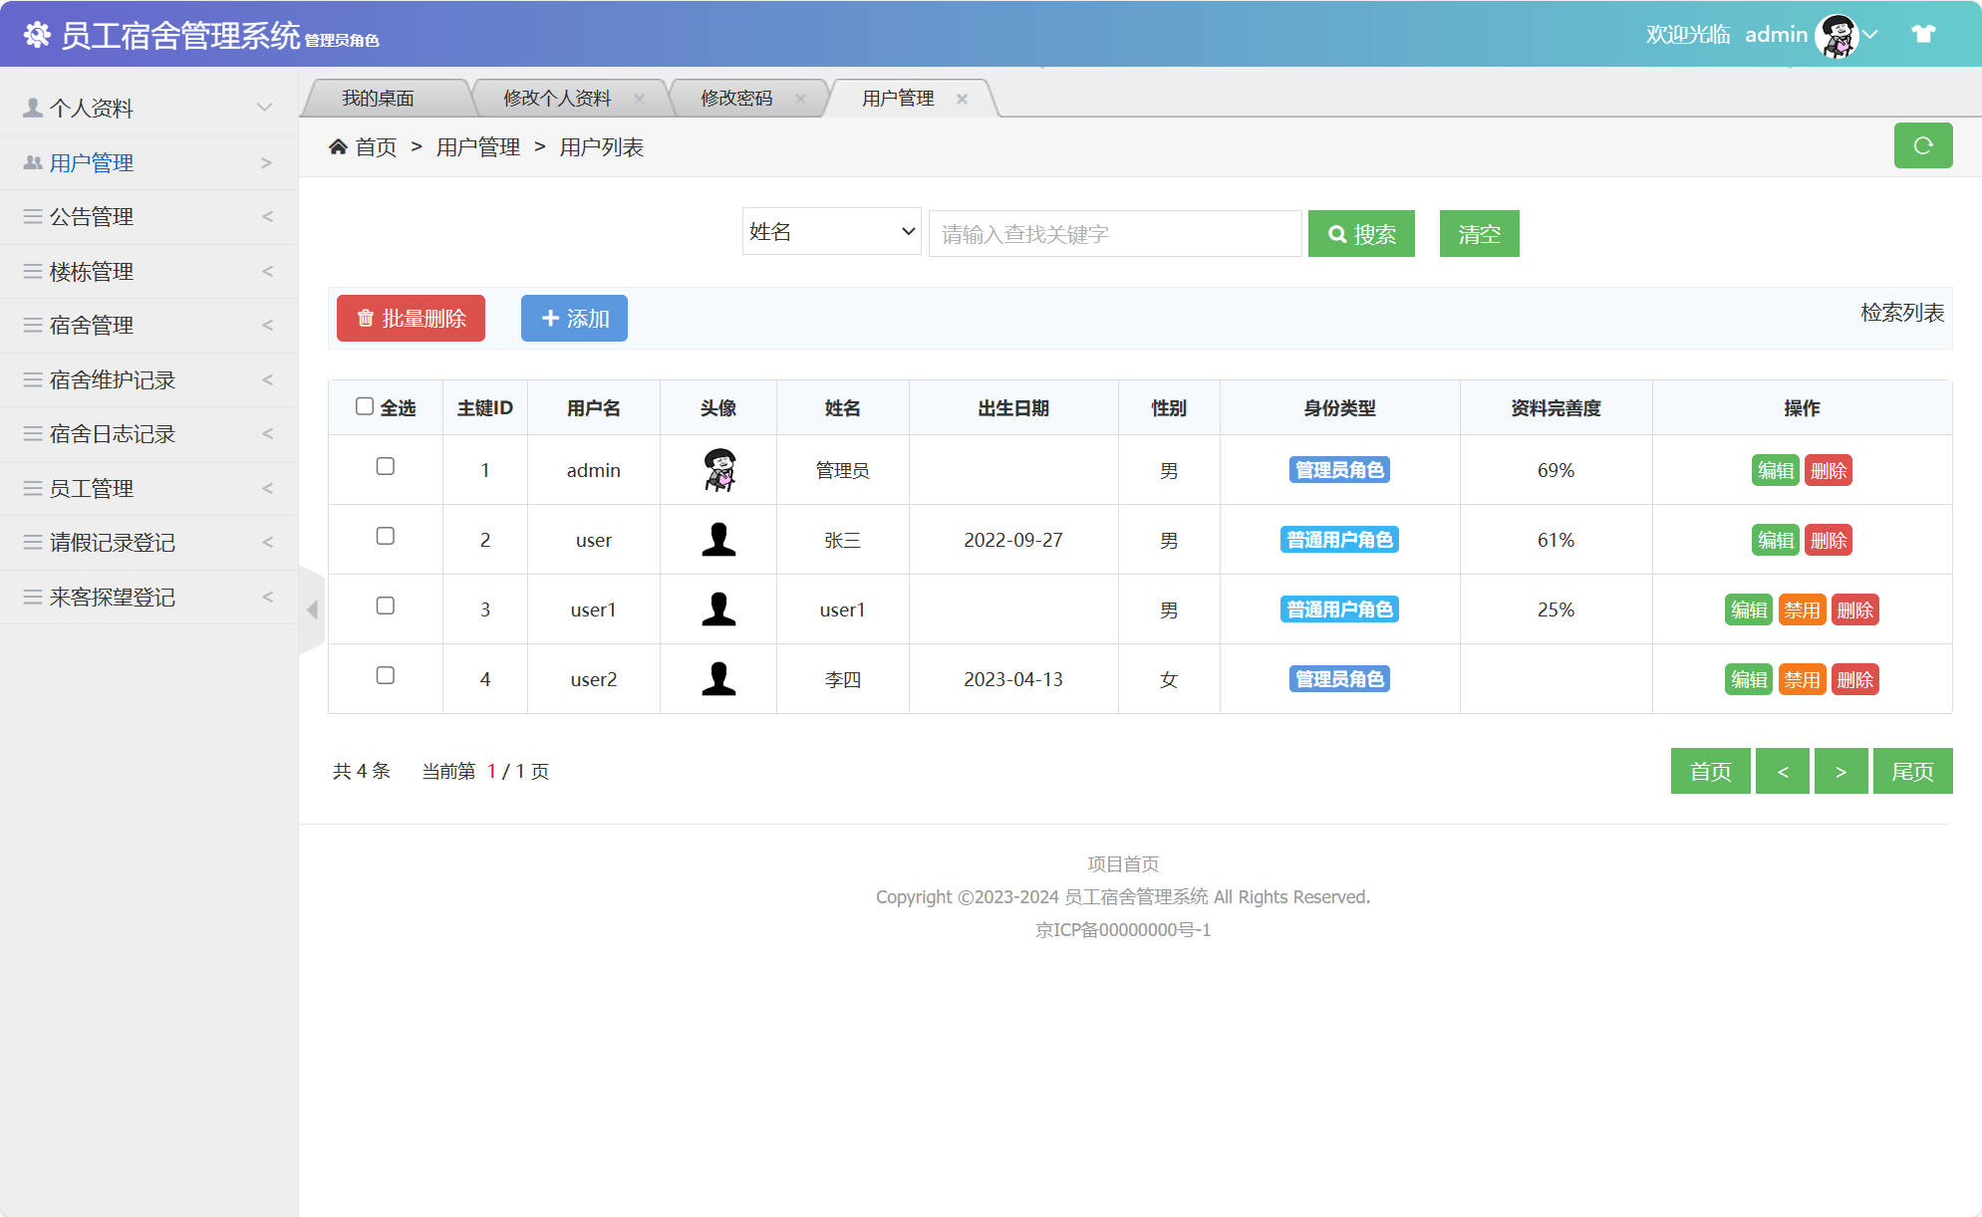Click the home icon in the breadcrumb
Image resolution: width=1982 pixels, height=1217 pixels.
[x=338, y=145]
